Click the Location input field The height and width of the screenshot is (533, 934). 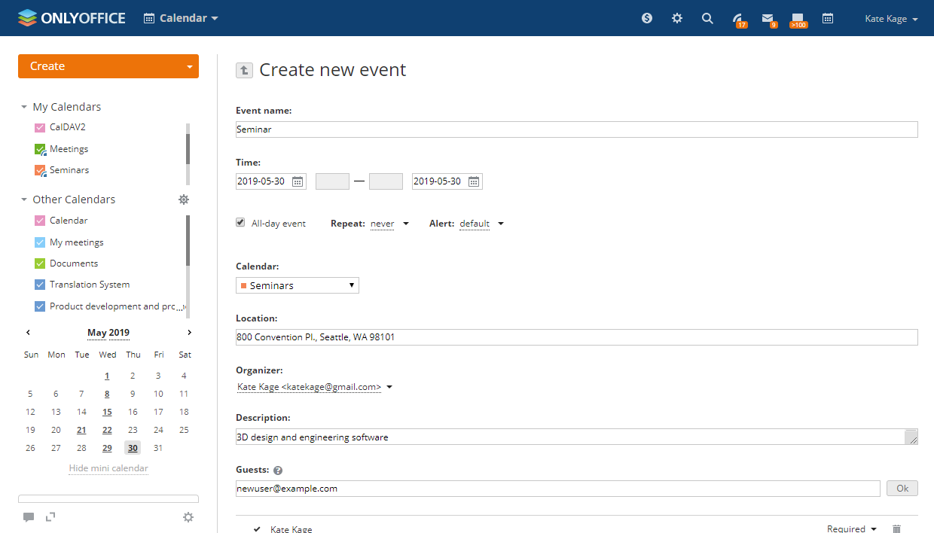[576, 337]
